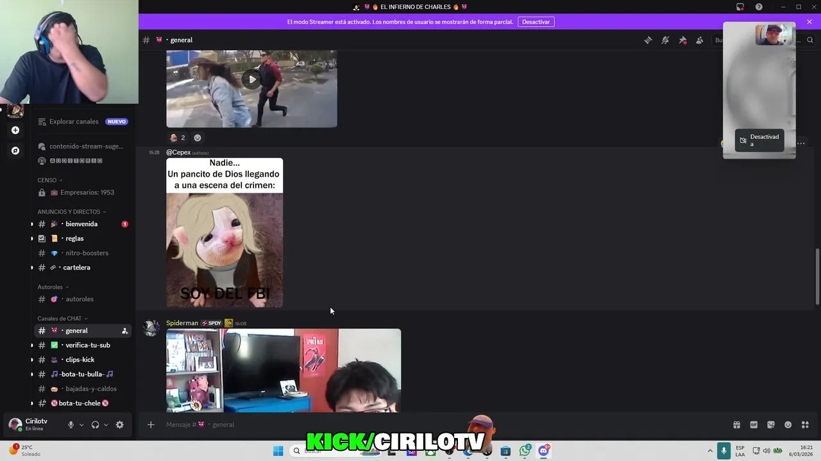Open the verifica-tu-sub channel
The height and width of the screenshot is (461, 821).
[83, 345]
